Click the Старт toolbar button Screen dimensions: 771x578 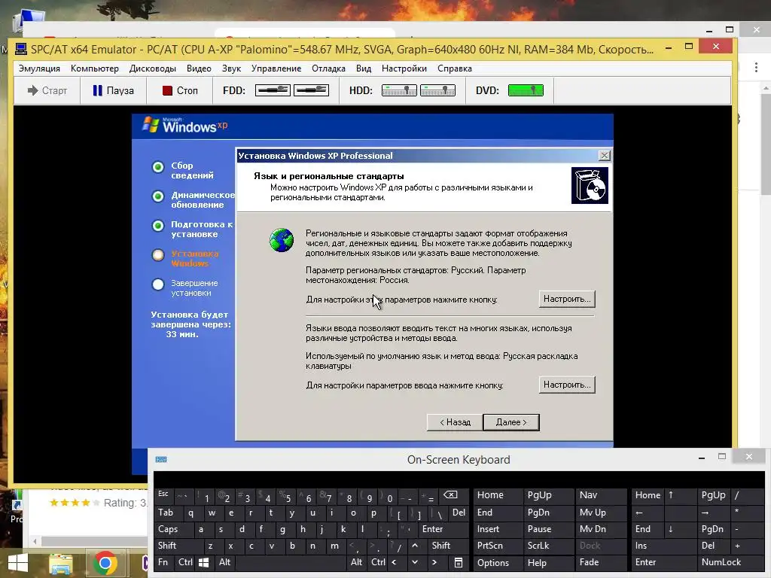click(x=47, y=90)
